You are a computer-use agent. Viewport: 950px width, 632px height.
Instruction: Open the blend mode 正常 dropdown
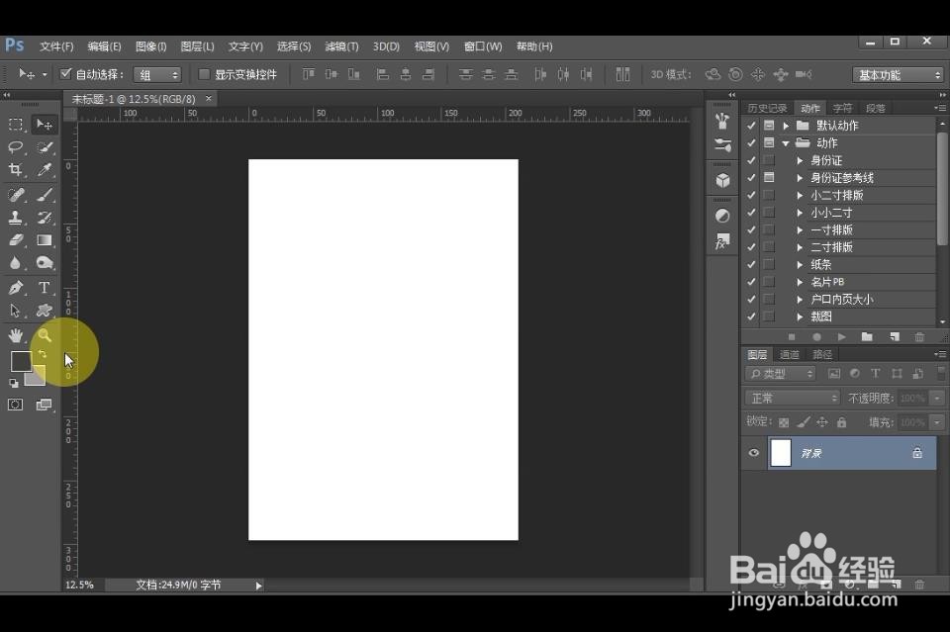pyautogui.click(x=793, y=398)
